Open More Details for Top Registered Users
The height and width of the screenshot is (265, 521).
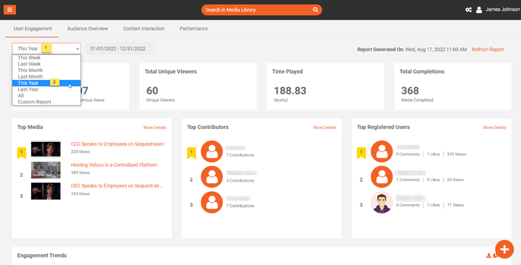(x=495, y=127)
